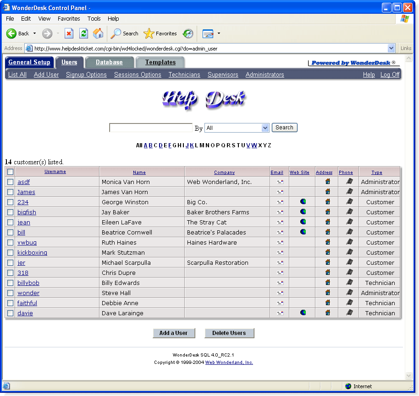Click the web site globe for davie
The height and width of the screenshot is (396, 419).
pos(303,312)
